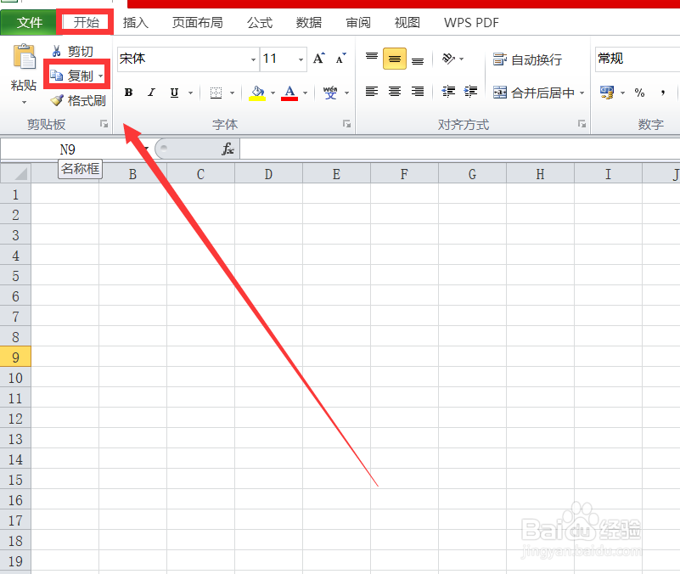This screenshot has height=574, width=680.
Task: Open the 宋体 font name dropdown
Action: (x=254, y=59)
